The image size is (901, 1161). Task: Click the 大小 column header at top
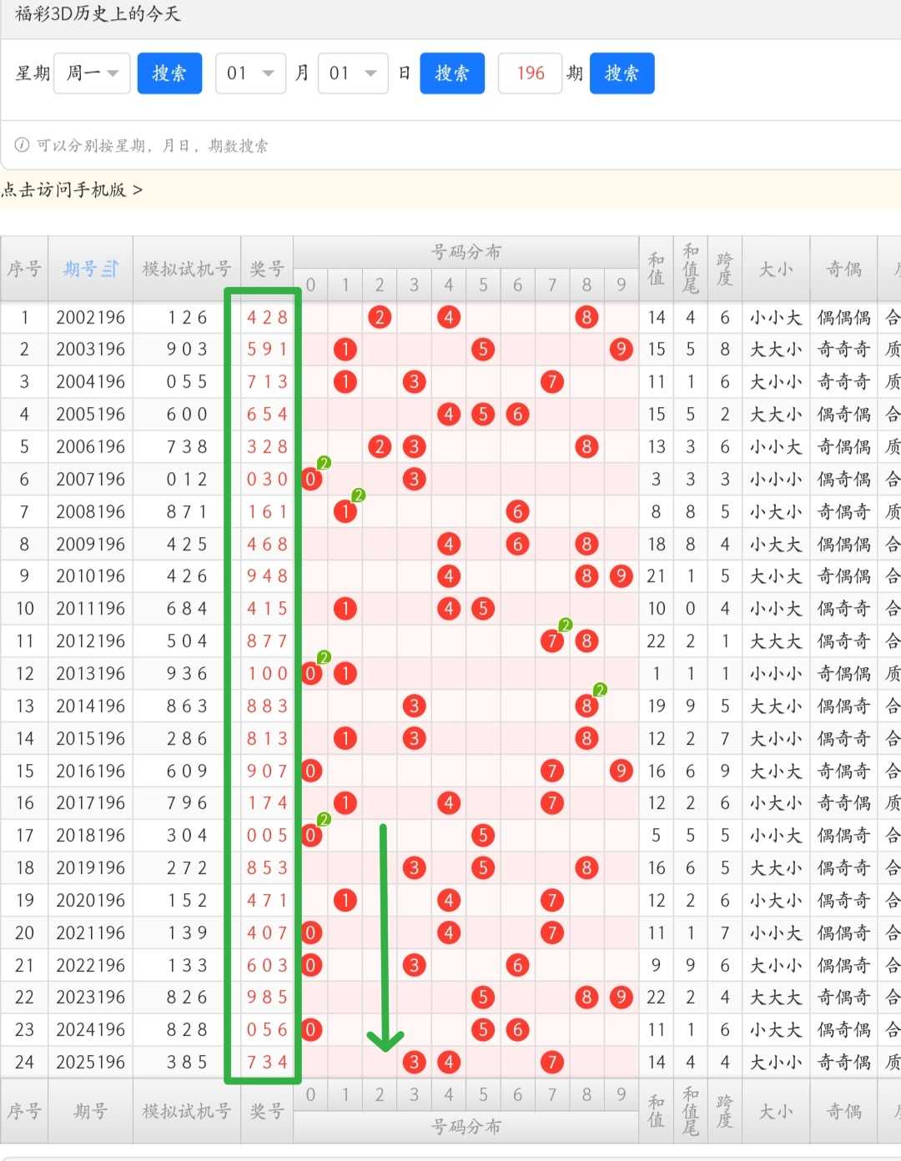[x=776, y=269]
